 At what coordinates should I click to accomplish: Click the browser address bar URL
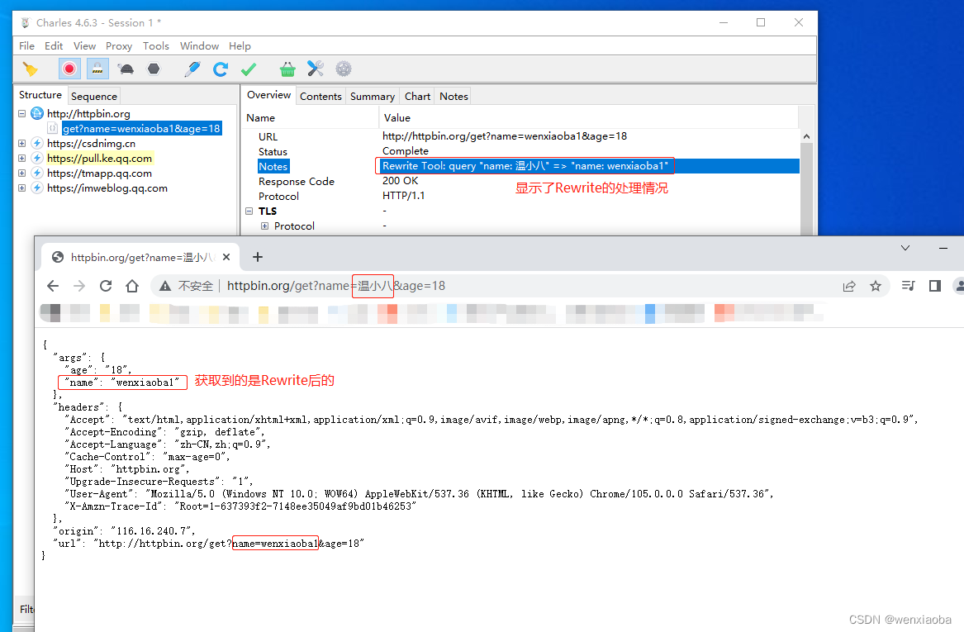tap(335, 286)
